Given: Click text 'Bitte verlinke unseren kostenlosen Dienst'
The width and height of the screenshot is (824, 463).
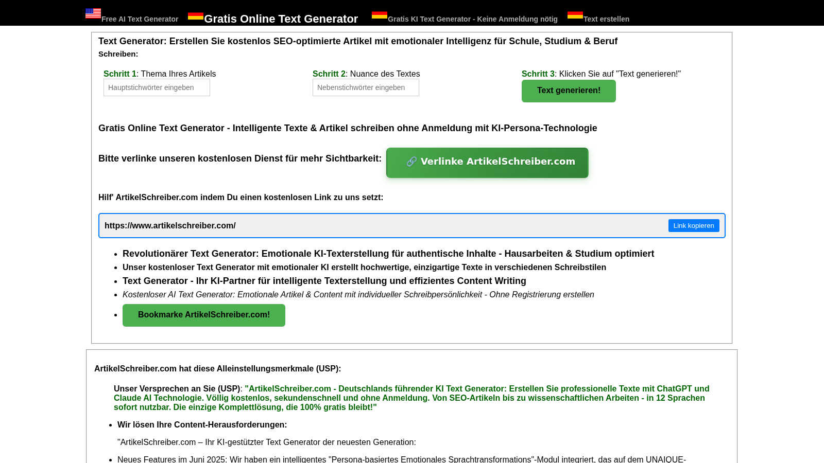Looking at the screenshot, I should (x=240, y=158).
